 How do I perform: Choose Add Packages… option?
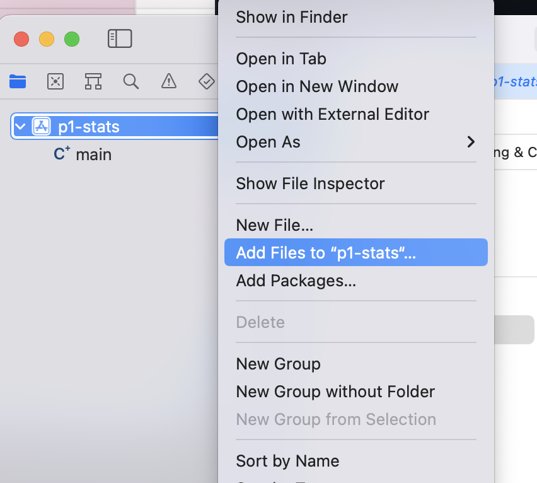pyautogui.click(x=296, y=281)
